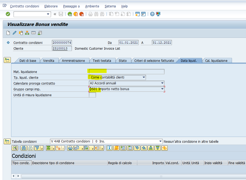This screenshot has width=246, height=180.
Task: Click the orange Exit icon
Action: coord(76,14)
